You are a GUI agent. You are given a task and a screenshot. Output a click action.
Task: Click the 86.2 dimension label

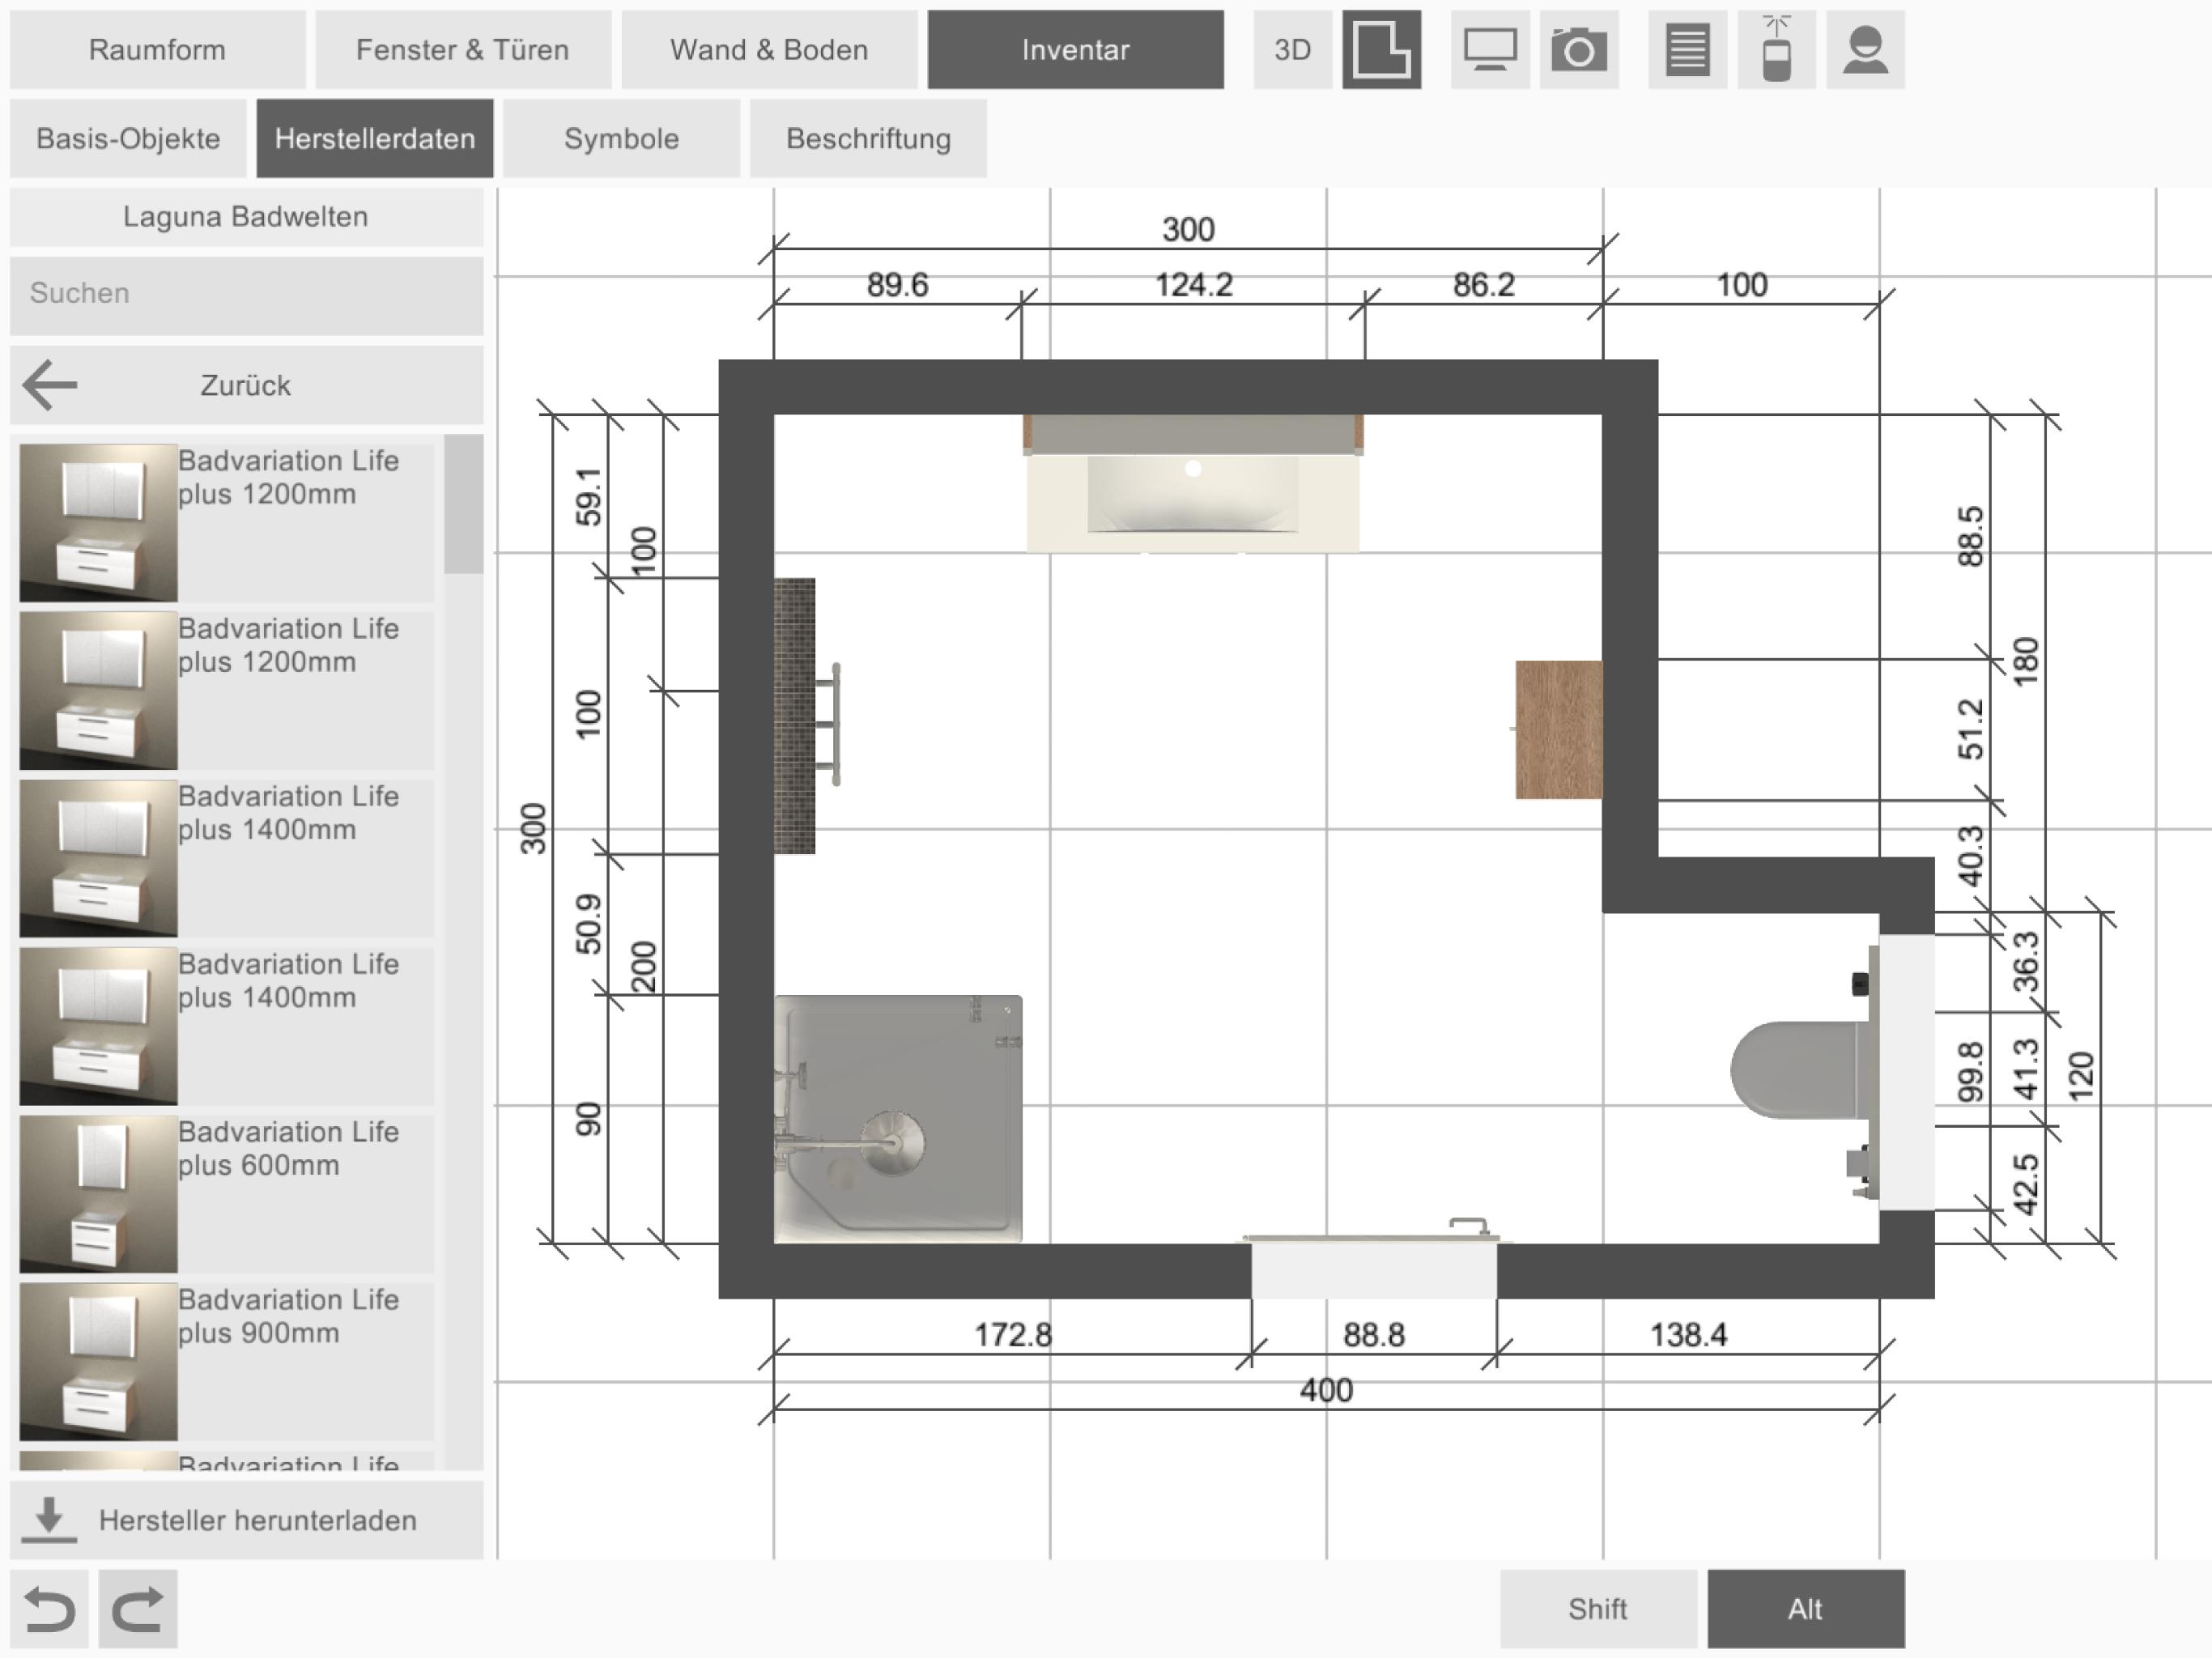click(1483, 285)
